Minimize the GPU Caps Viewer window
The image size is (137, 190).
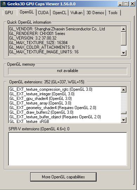tap(120, 4)
